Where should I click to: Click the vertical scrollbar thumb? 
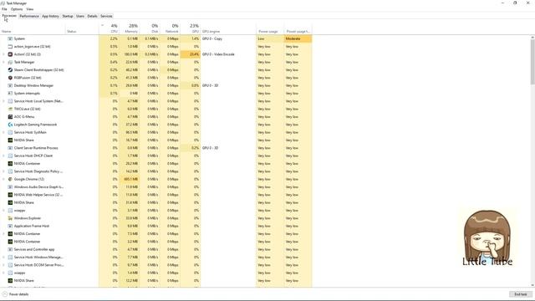(532, 61)
